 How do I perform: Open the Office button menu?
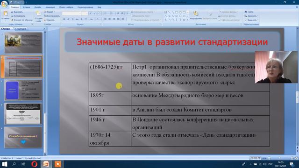coord(4,4)
